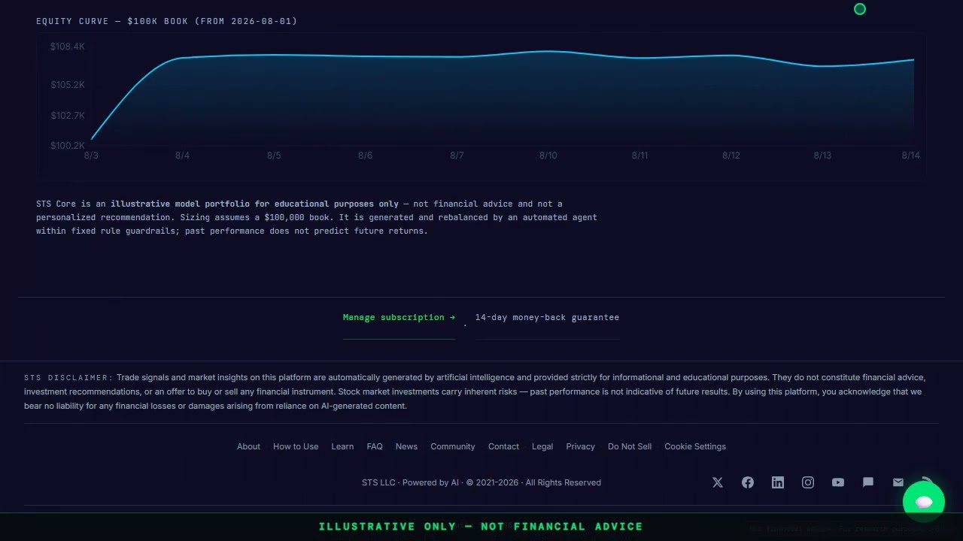The height and width of the screenshot is (541, 963).
Task: Click the $100.2K y-axis value
Action: pyautogui.click(x=68, y=146)
